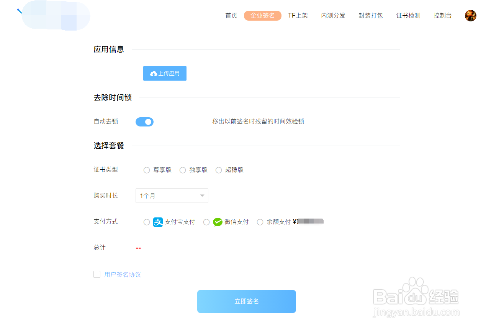
Task: Click the 上传应用 upload button
Action: click(x=165, y=73)
